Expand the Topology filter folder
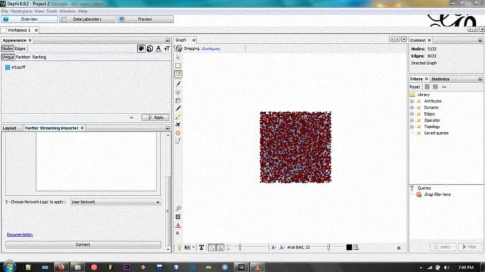This screenshot has height=272, width=485. coord(412,127)
